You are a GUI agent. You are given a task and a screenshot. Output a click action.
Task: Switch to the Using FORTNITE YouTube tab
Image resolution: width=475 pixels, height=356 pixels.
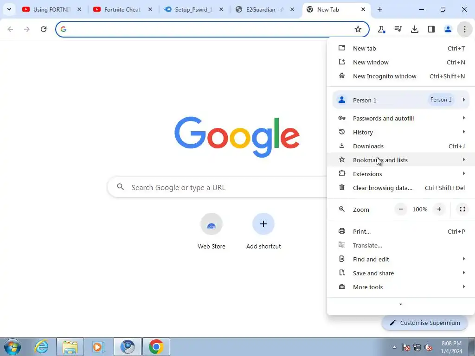[x=50, y=9]
